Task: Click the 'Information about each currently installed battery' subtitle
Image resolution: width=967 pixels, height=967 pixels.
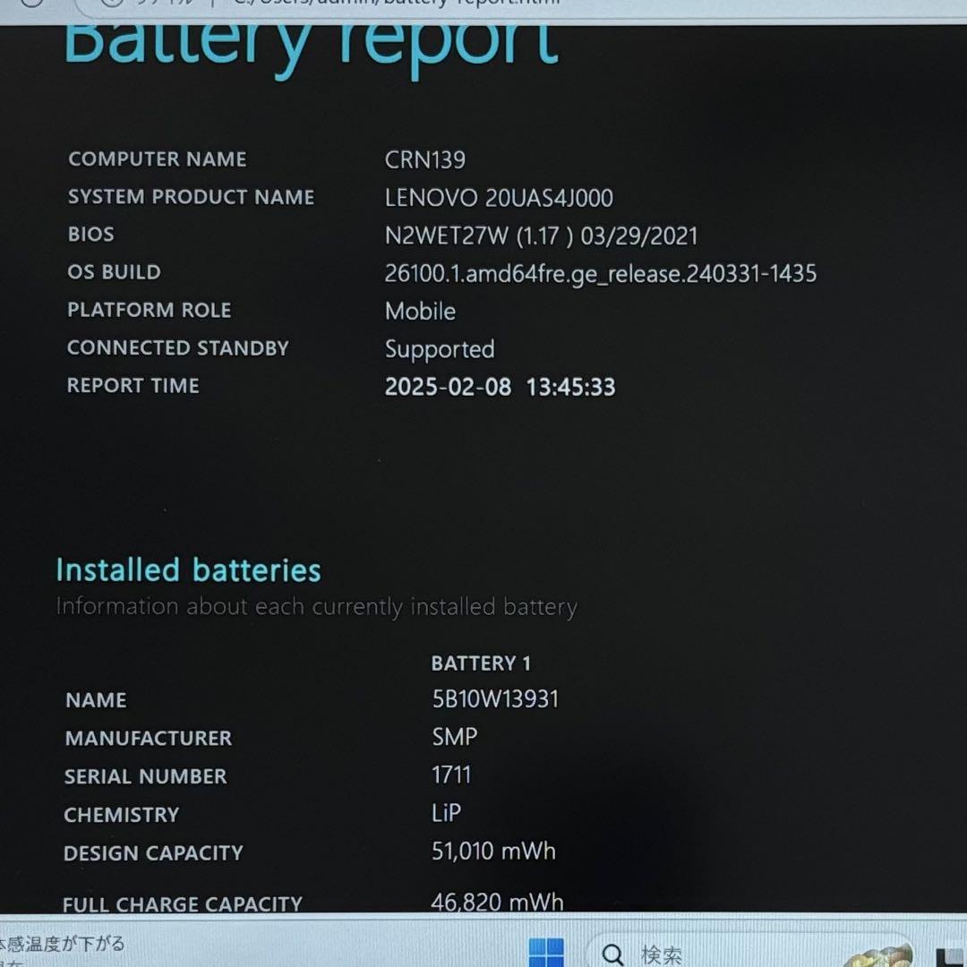Action: coord(316,607)
